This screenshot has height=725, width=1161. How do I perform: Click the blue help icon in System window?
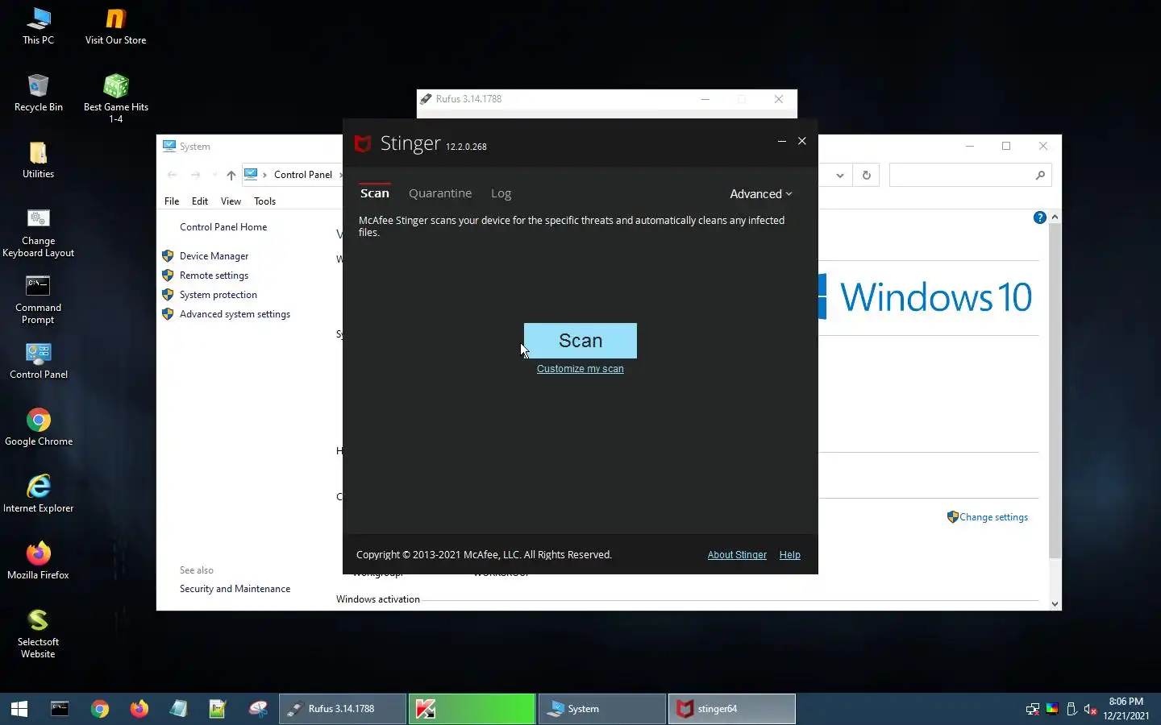(1039, 217)
